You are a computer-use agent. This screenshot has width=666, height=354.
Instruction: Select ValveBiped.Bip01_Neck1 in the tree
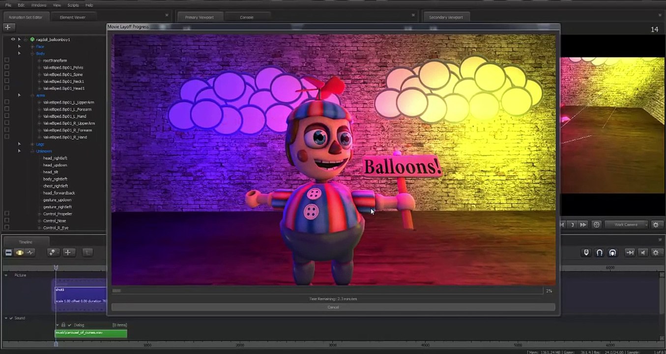63,81
